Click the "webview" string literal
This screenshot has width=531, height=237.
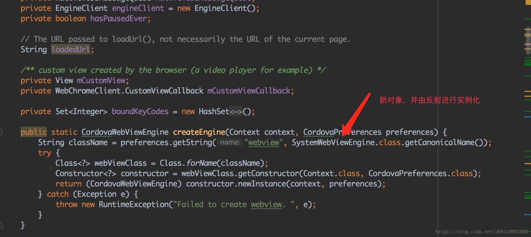coord(264,142)
